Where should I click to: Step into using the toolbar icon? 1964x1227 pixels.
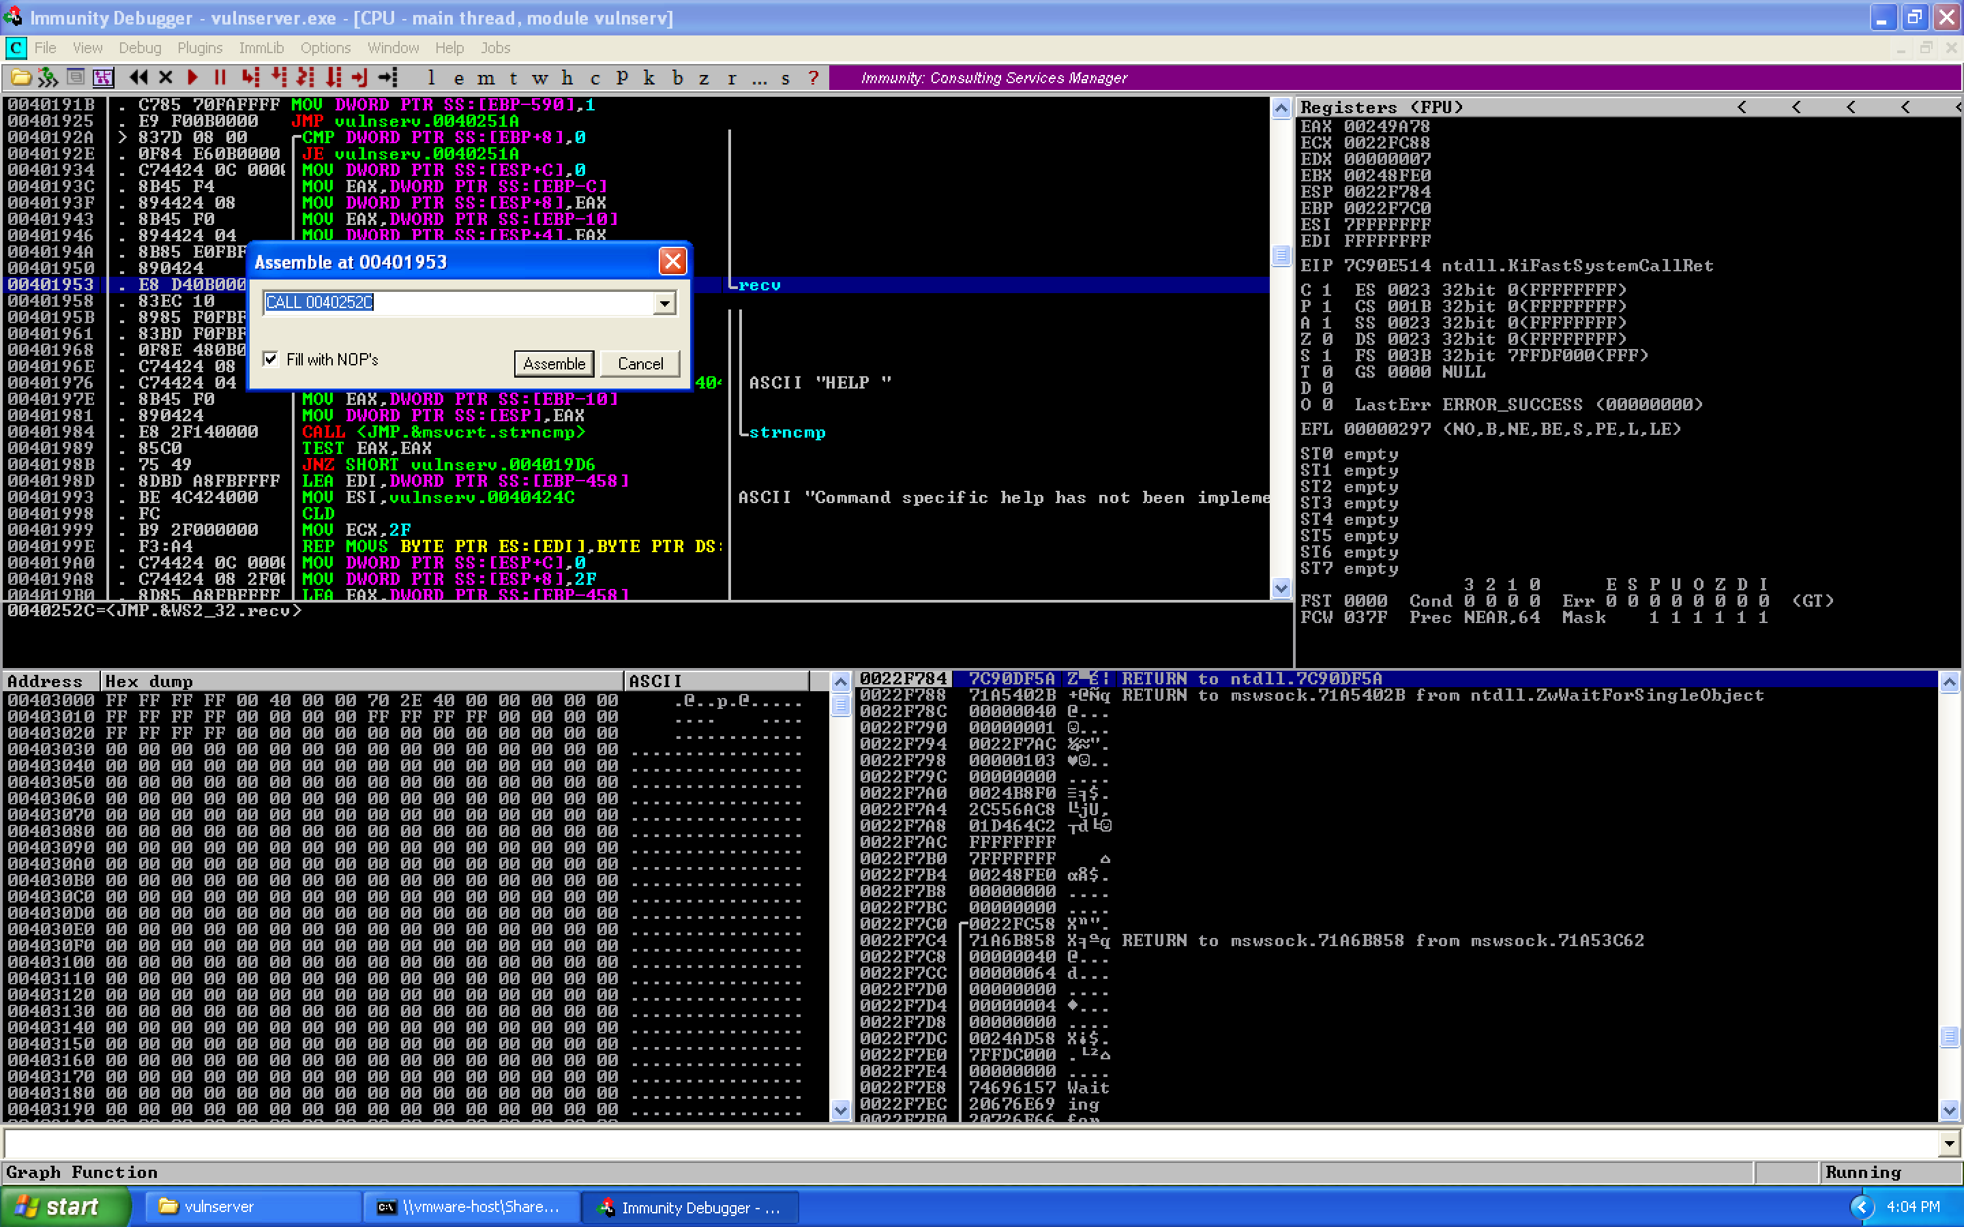coord(251,77)
